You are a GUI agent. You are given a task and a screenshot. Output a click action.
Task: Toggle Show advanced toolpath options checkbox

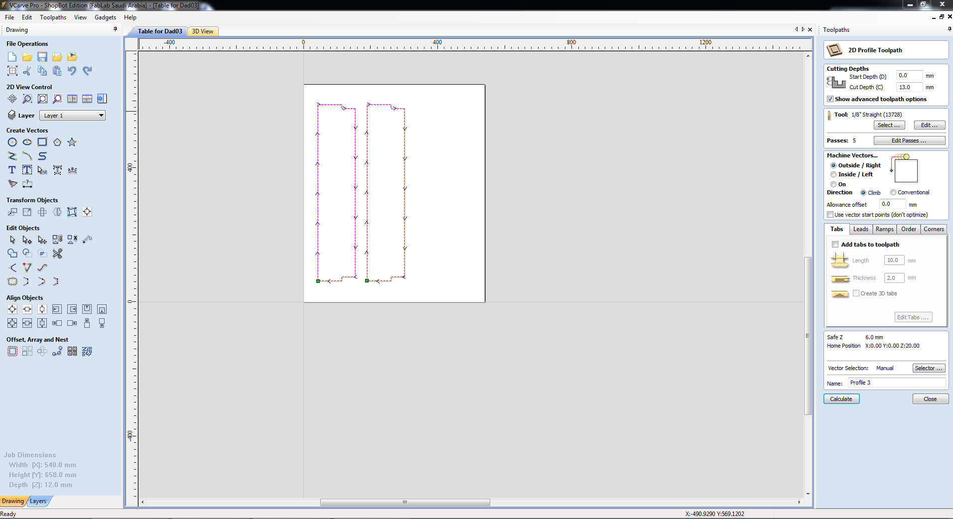(x=830, y=99)
